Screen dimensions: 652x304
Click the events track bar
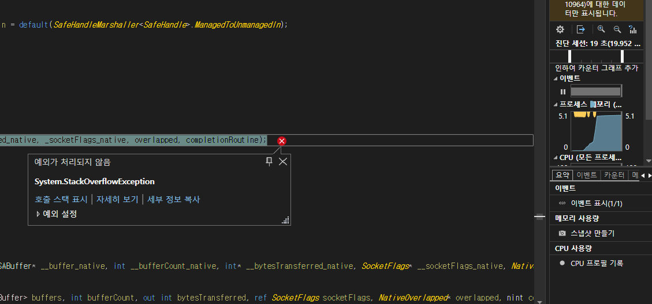(596, 92)
